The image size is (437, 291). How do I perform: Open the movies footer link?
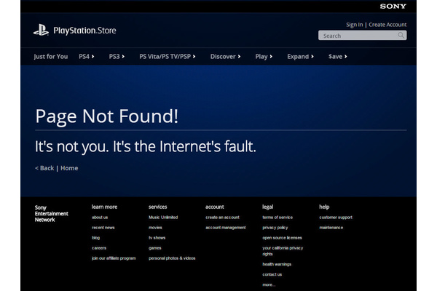tap(155, 228)
